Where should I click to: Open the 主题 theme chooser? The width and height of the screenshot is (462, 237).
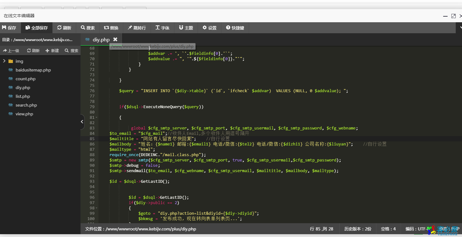186,28
